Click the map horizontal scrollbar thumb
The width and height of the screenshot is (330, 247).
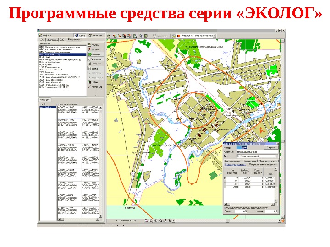coord(227,221)
